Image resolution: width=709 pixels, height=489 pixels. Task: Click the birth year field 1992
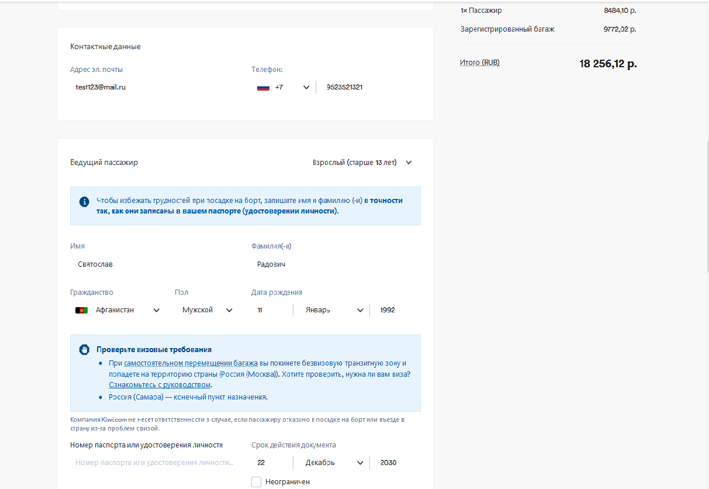click(x=396, y=310)
